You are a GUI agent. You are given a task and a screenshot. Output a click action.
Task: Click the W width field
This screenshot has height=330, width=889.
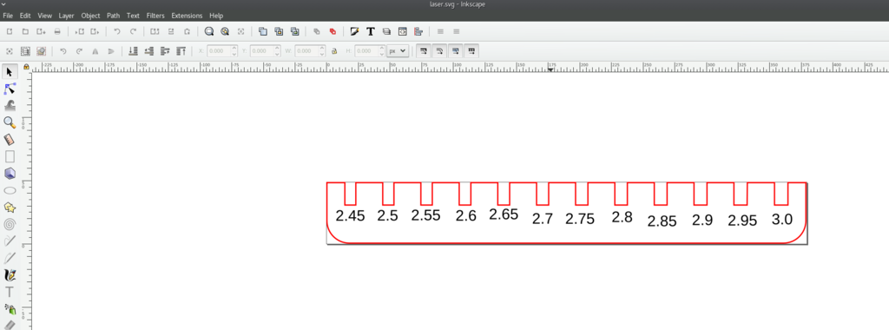tap(310, 51)
